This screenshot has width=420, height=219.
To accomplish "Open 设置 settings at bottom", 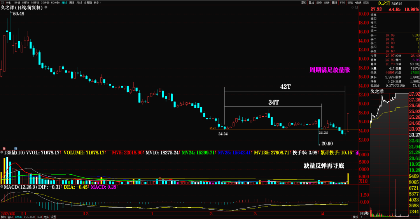I will 53,217.
